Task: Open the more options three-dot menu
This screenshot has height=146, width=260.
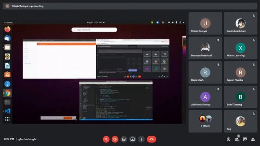Action: click(141, 139)
